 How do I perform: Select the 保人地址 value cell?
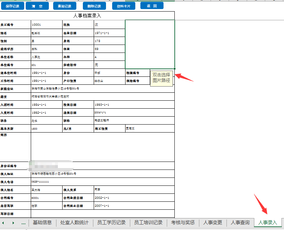pyautogui.click(x=103, y=174)
